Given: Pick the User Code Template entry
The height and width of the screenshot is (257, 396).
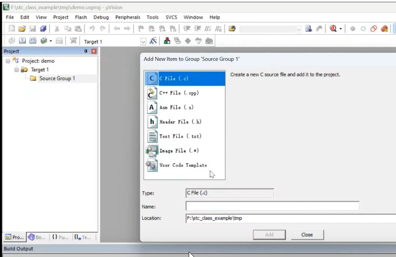Looking at the screenshot, I should (x=183, y=165).
